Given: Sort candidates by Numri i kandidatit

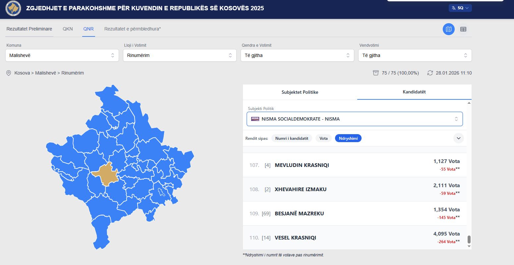Looking at the screenshot, I should [x=292, y=138].
